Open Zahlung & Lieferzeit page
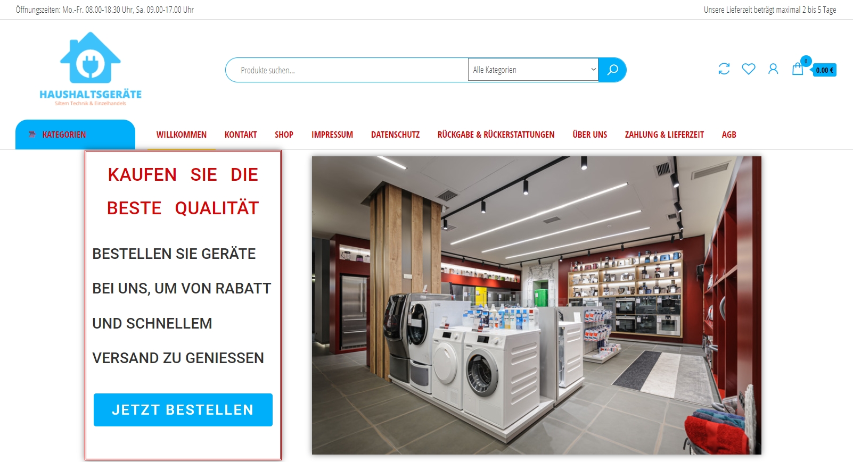Screen dimensions: 853x462 coord(665,135)
